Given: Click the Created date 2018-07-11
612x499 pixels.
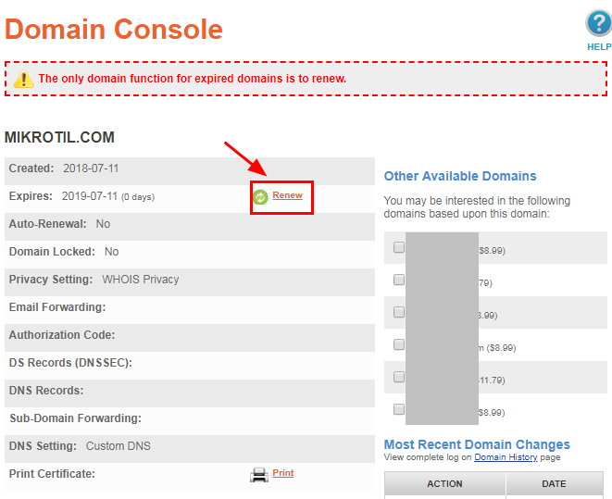Looking at the screenshot, I should [x=91, y=168].
